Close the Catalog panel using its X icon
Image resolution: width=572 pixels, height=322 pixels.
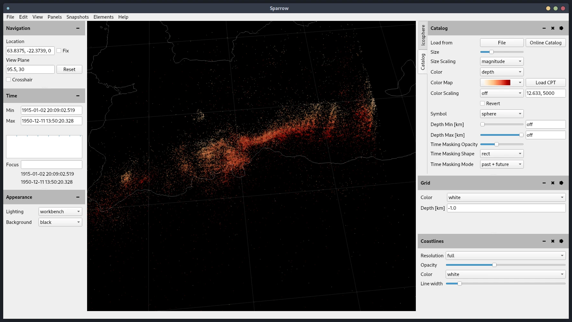553,28
